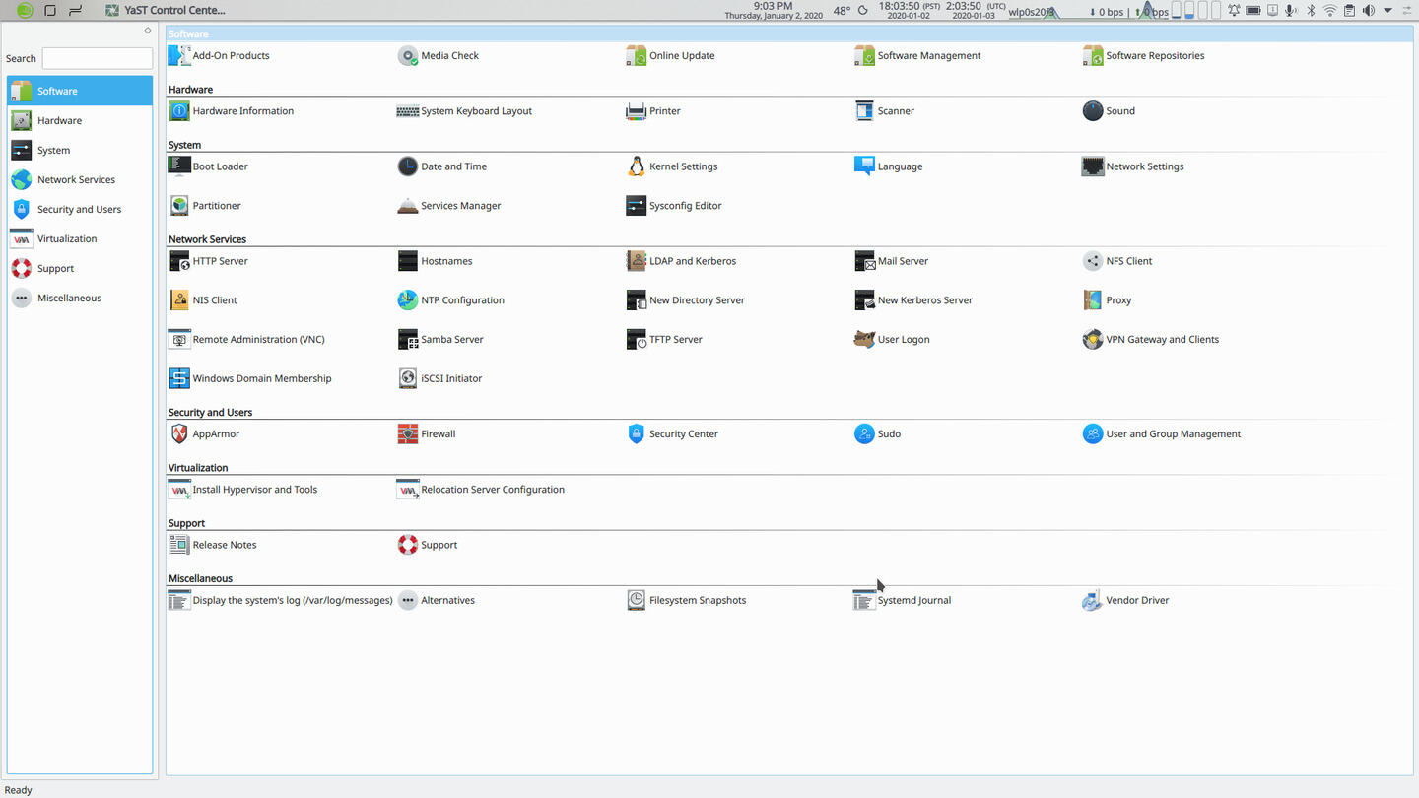
Task: Select Software category in sidebar
Action: click(80, 91)
